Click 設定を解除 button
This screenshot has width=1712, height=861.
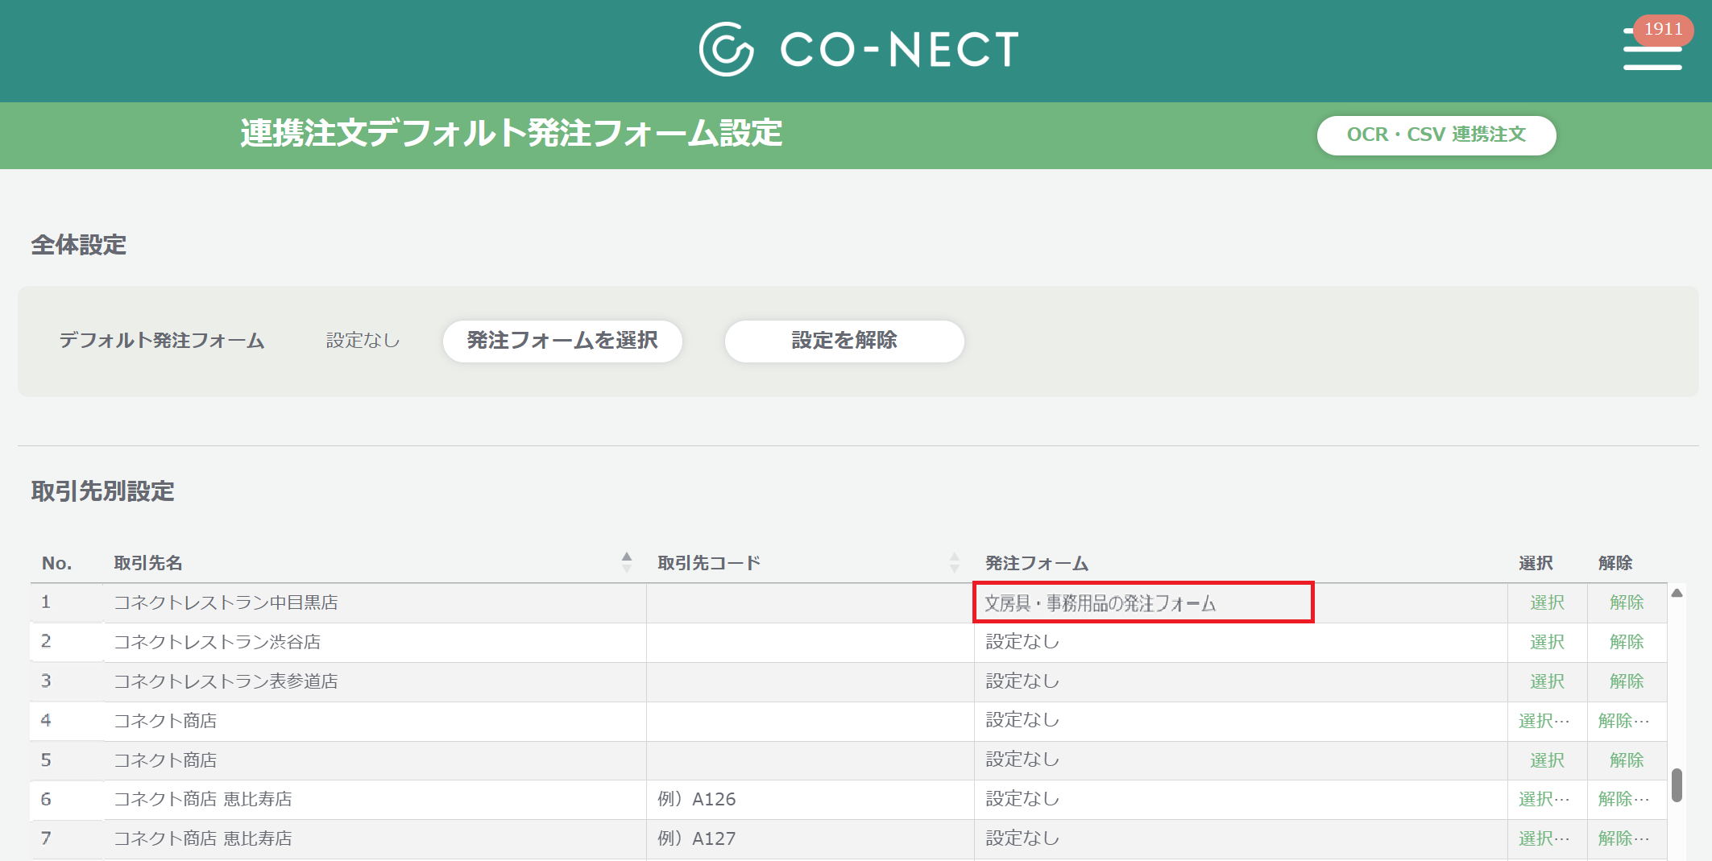point(844,341)
